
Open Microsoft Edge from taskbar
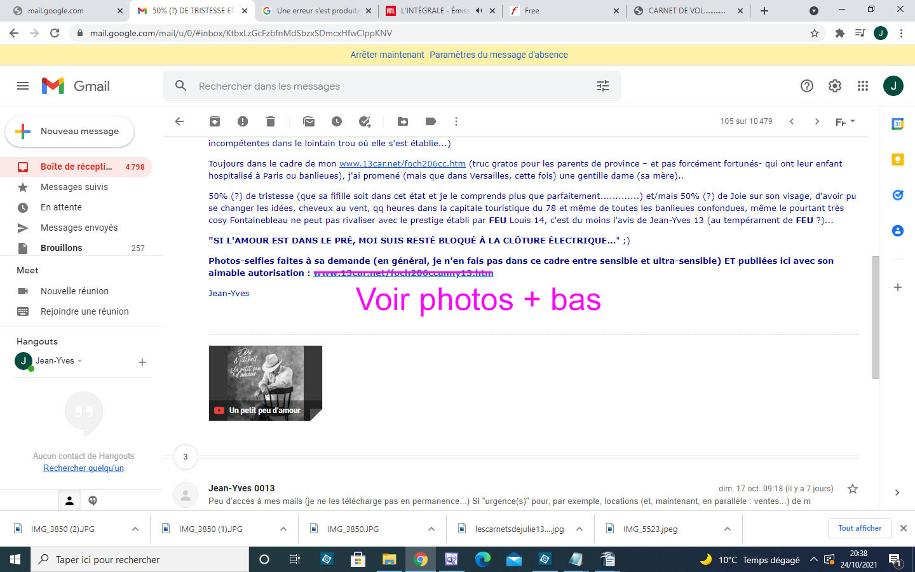tap(483, 559)
